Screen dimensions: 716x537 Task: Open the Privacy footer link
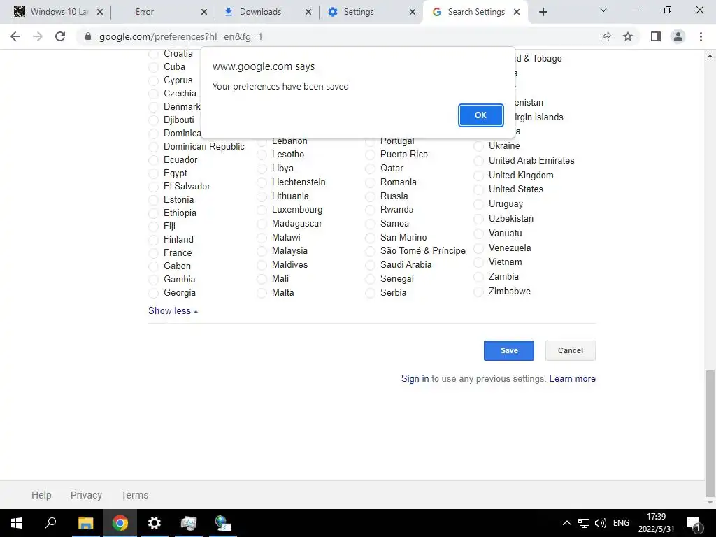point(86,495)
